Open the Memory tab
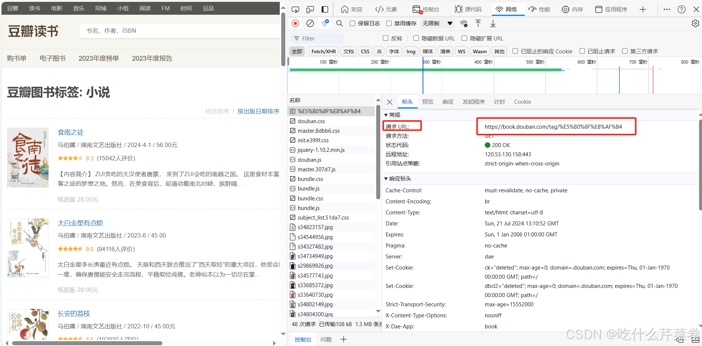This screenshot has width=702, height=346. coord(572,9)
